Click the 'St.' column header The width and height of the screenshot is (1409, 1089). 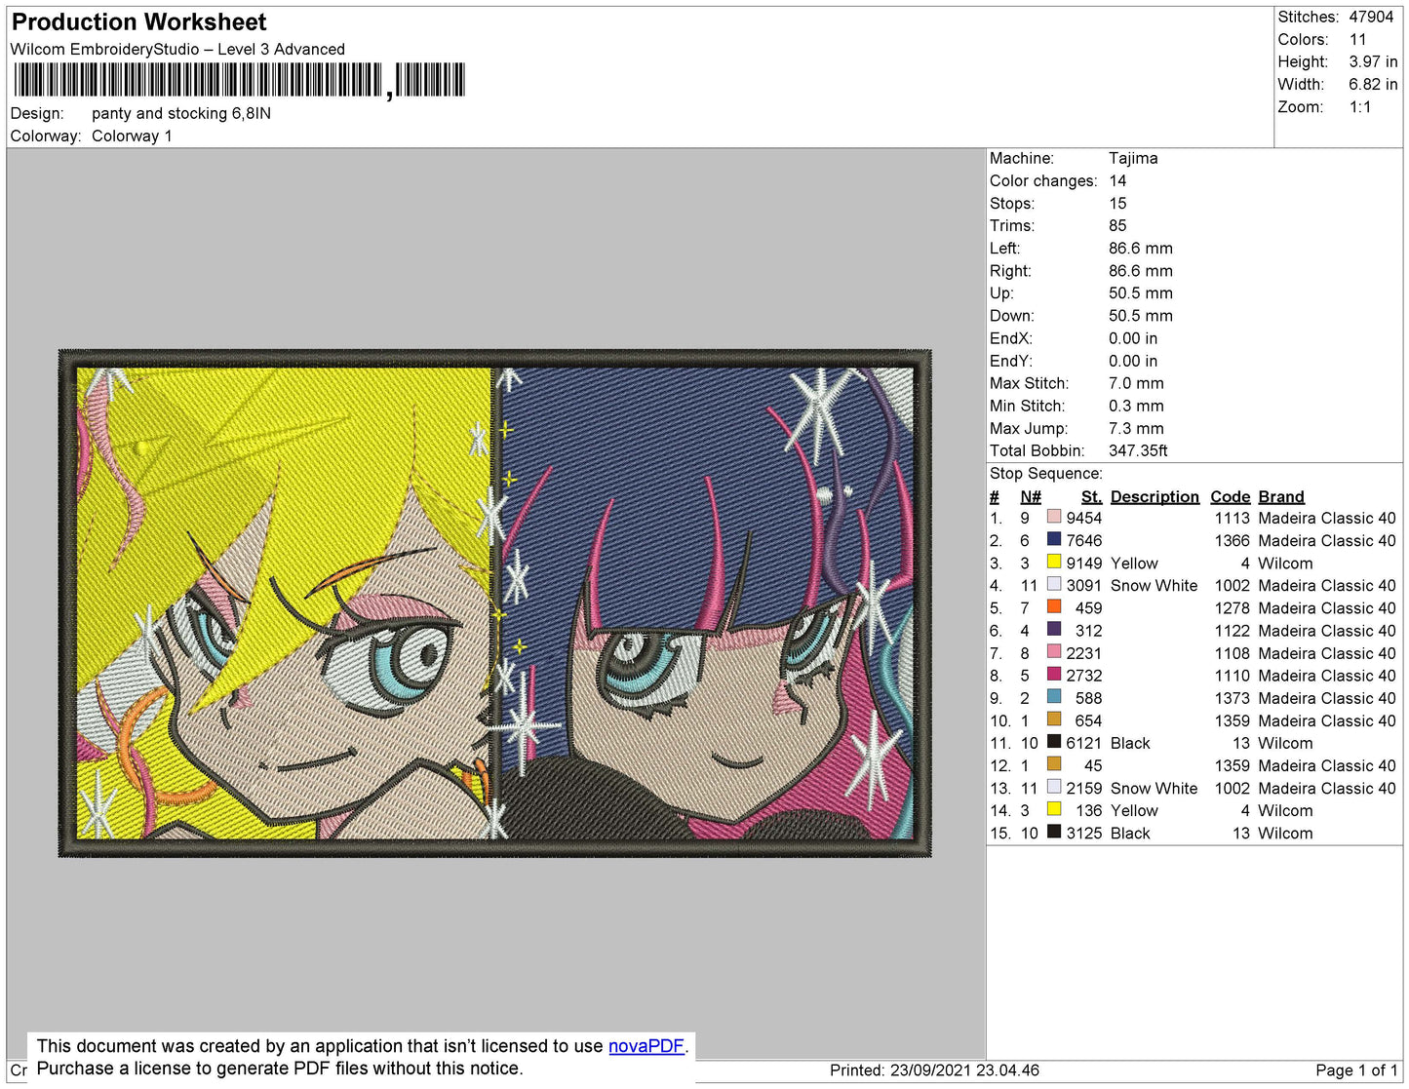[x=1091, y=496]
